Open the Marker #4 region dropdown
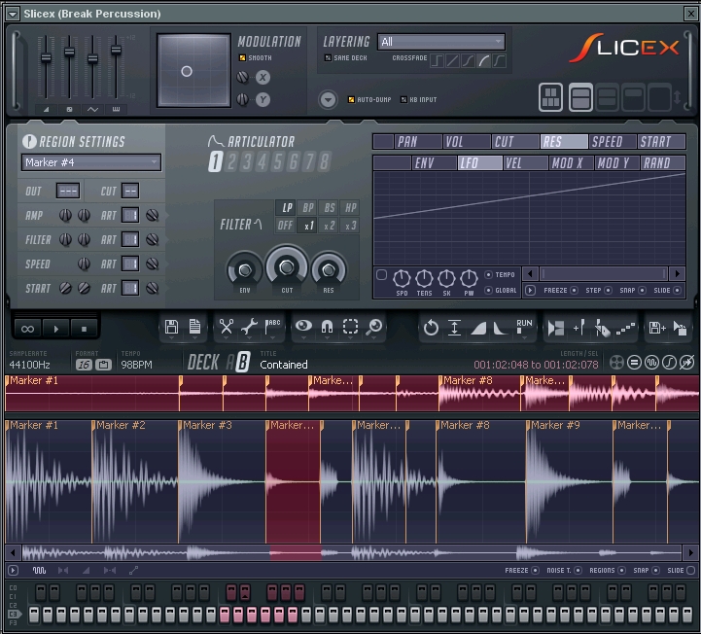The image size is (701, 634). pos(91,162)
